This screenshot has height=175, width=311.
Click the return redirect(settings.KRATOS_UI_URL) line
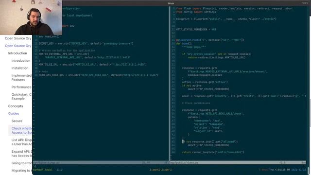pos(217,57)
